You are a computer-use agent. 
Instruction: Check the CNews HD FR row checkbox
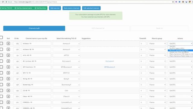[x=1, y=96]
